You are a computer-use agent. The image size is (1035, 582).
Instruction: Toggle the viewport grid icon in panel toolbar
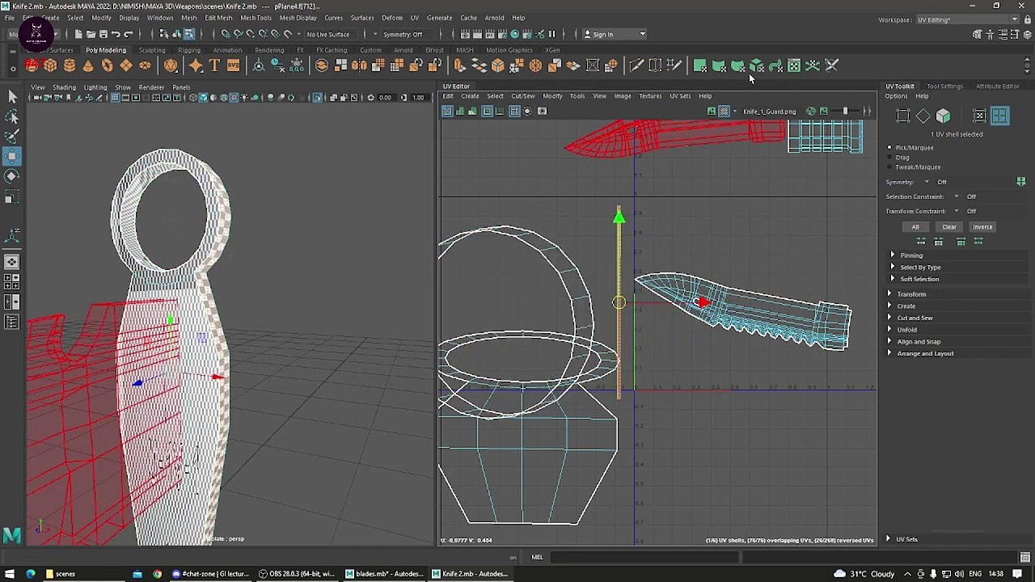tap(115, 98)
